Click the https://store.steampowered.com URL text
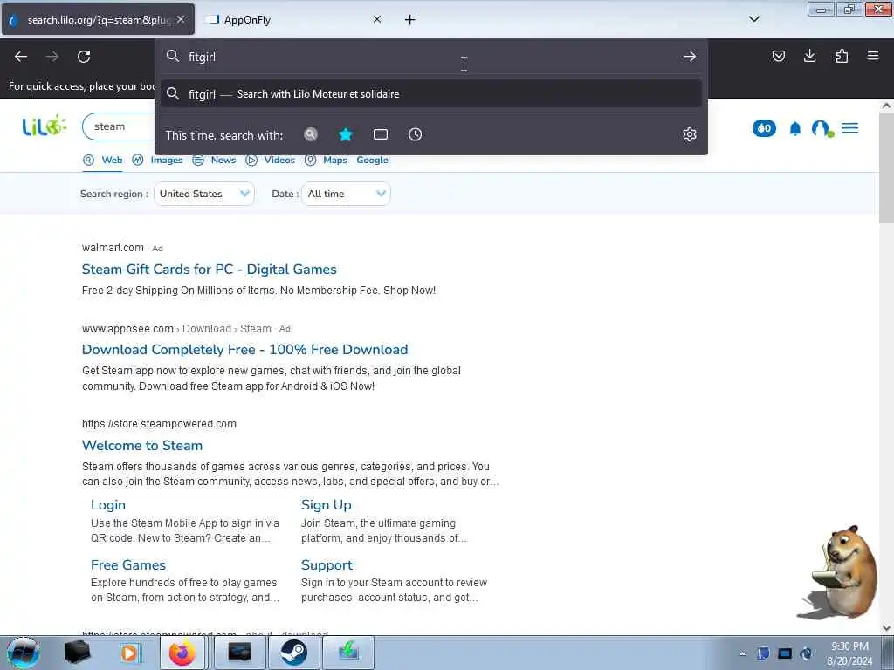The width and height of the screenshot is (894, 670). [x=159, y=424]
